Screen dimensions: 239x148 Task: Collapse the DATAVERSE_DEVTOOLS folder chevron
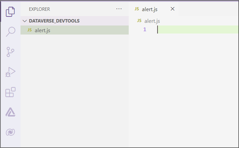[25, 21]
